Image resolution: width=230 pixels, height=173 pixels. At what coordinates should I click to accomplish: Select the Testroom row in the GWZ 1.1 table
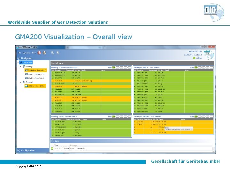(x=91, y=136)
